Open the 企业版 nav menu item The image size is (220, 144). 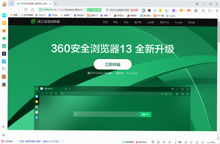click(151, 23)
